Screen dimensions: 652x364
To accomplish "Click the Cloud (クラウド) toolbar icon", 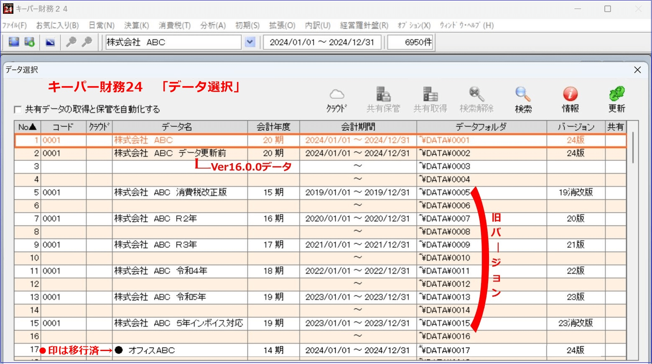I will tap(337, 100).
